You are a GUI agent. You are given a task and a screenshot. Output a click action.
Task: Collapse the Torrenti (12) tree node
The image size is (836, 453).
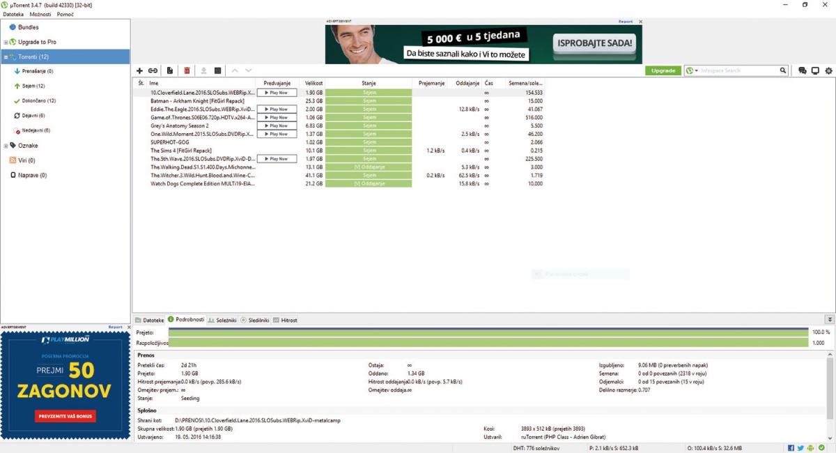click(x=6, y=57)
